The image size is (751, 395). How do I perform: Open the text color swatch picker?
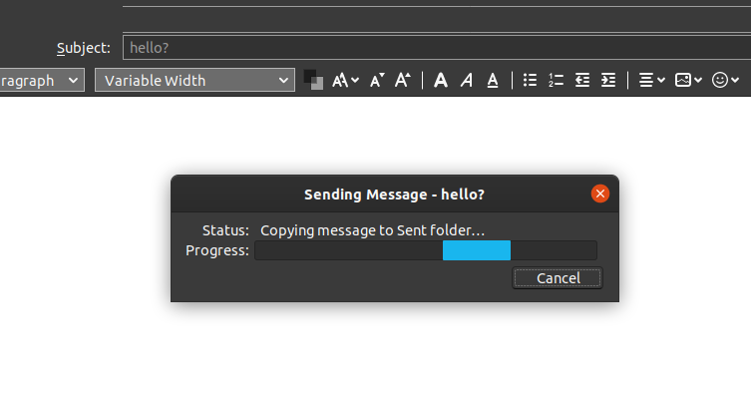pos(314,80)
